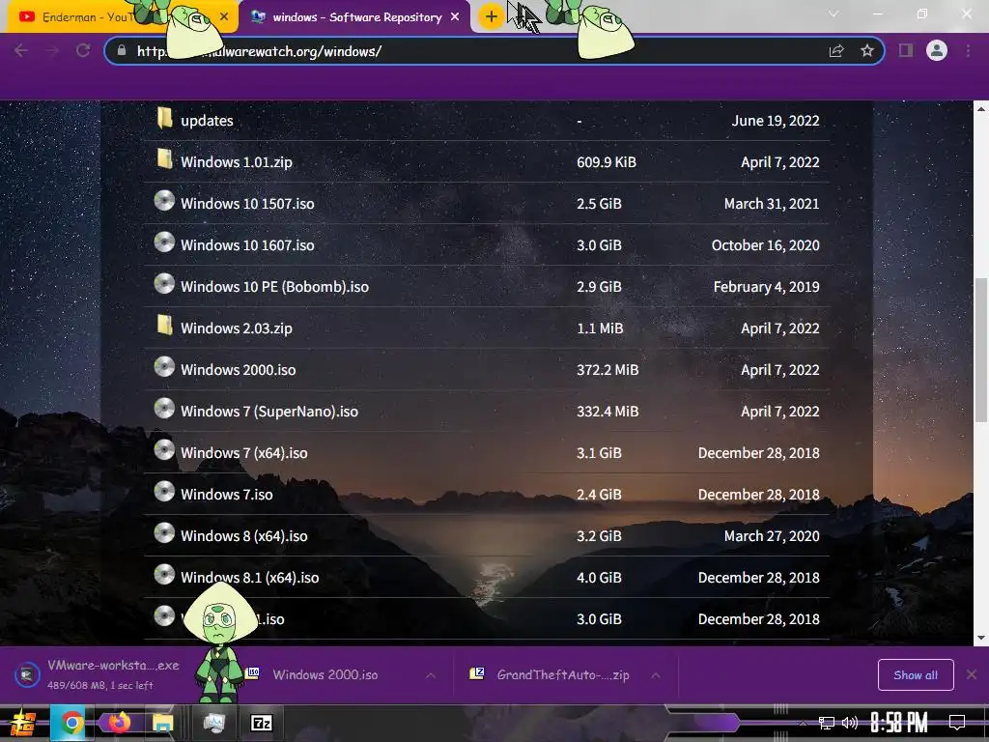Open the Chrome profile avatar
Screen dimensions: 989x742
(937, 50)
